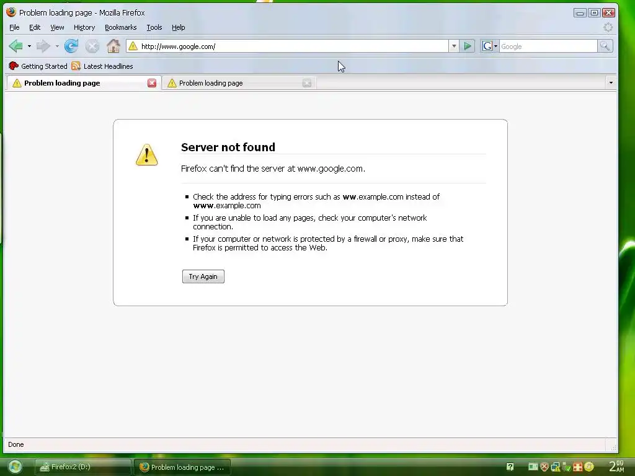Image resolution: width=635 pixels, height=476 pixels.
Task: Open the Forward history dropdown arrow
Action: (57, 46)
